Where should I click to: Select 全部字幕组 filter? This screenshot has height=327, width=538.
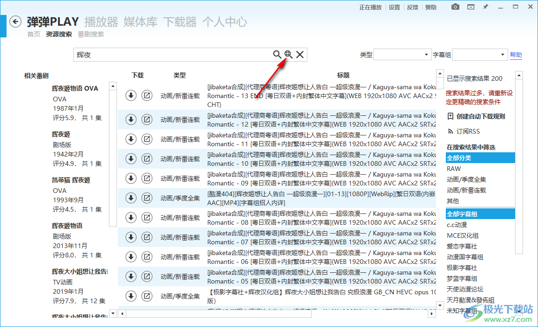click(x=480, y=214)
